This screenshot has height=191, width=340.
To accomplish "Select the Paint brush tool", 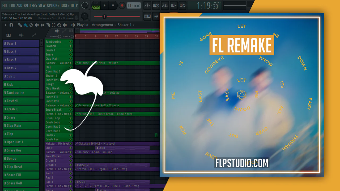I will (x=25, y=25).
